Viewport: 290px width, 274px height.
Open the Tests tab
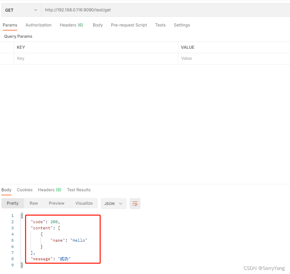(x=160, y=25)
